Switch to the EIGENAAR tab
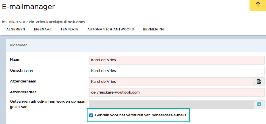Image resolution: width=266 pixels, height=124 pixels. coord(43,29)
